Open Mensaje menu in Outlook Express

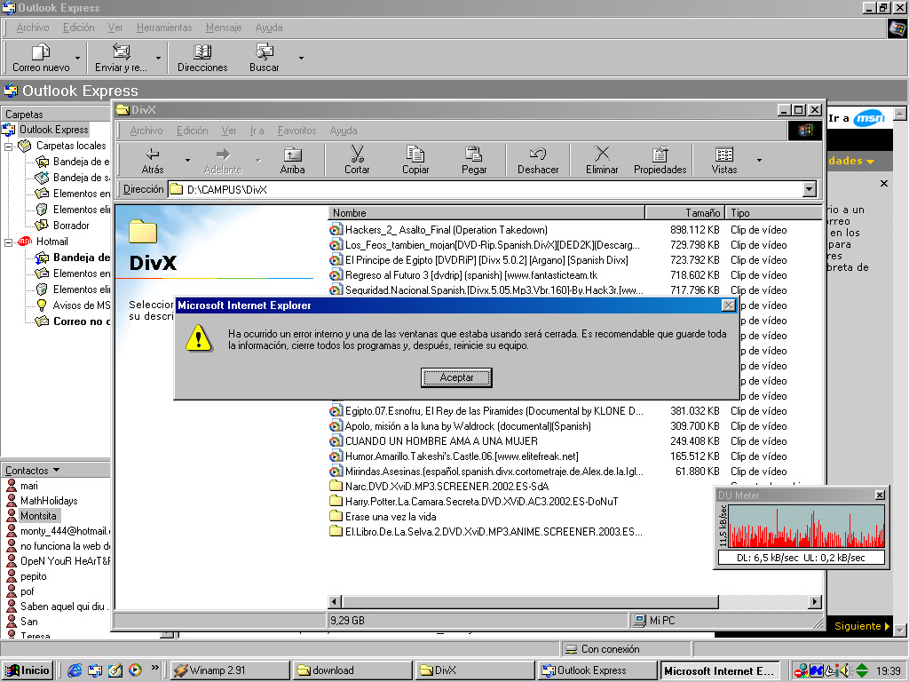pyautogui.click(x=224, y=28)
